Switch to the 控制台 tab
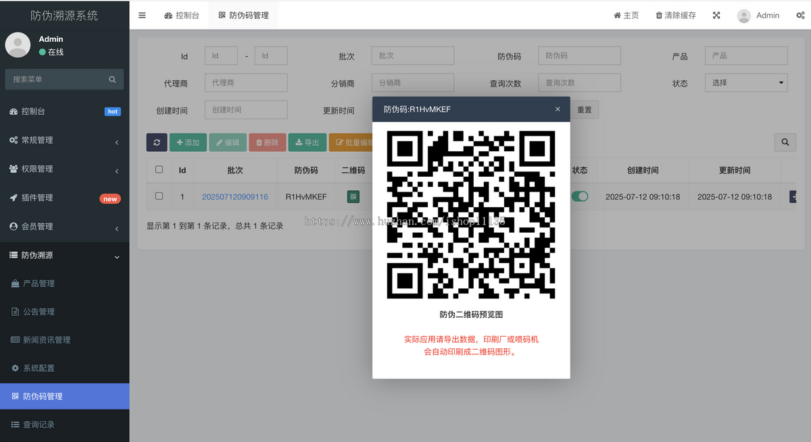Image resolution: width=811 pixels, height=442 pixels. [x=182, y=16]
